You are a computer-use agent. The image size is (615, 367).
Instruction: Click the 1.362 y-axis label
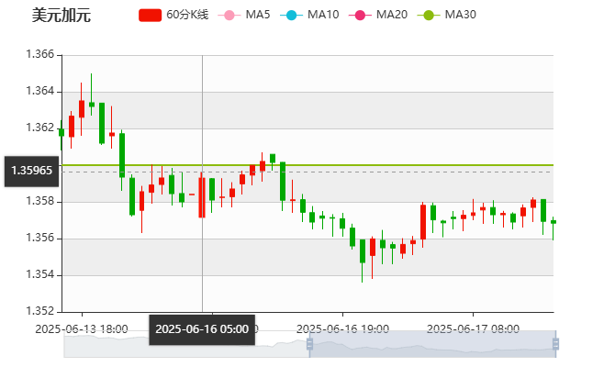(x=40, y=128)
